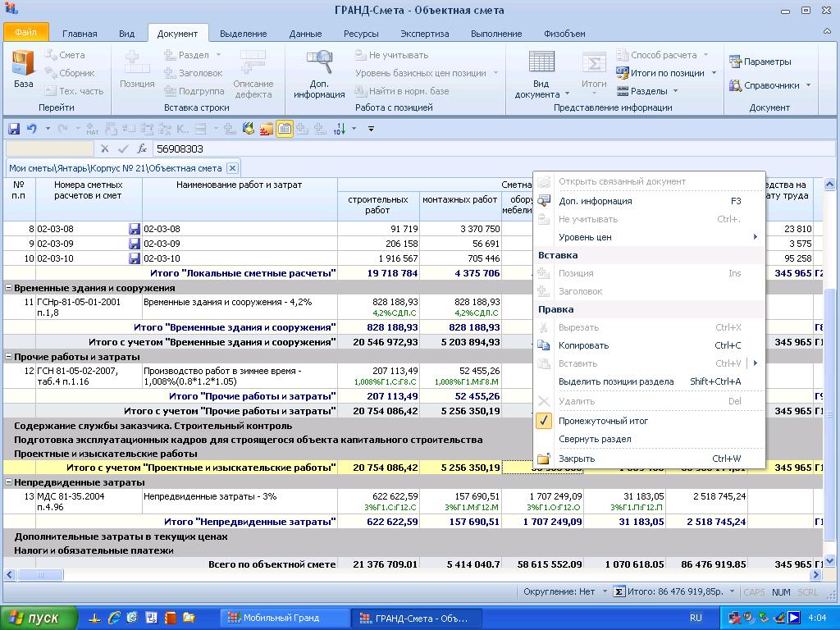
Task: Click the save floppy icon in quick toolbar
Action: pos(14,129)
